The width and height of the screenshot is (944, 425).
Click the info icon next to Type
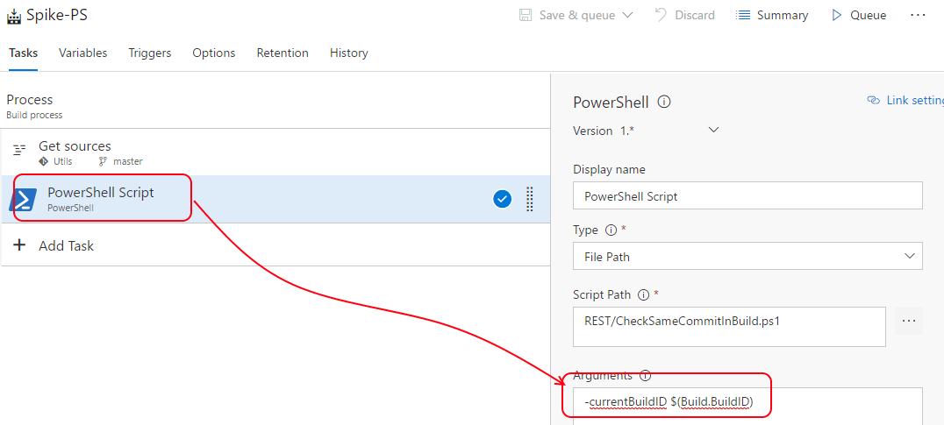click(x=611, y=230)
